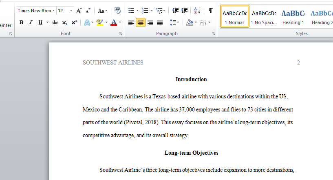Align text left
This screenshot has width=333, height=180.
131,22
